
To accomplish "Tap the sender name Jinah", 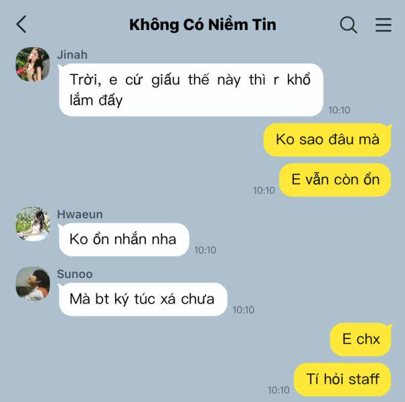I will 72,55.
